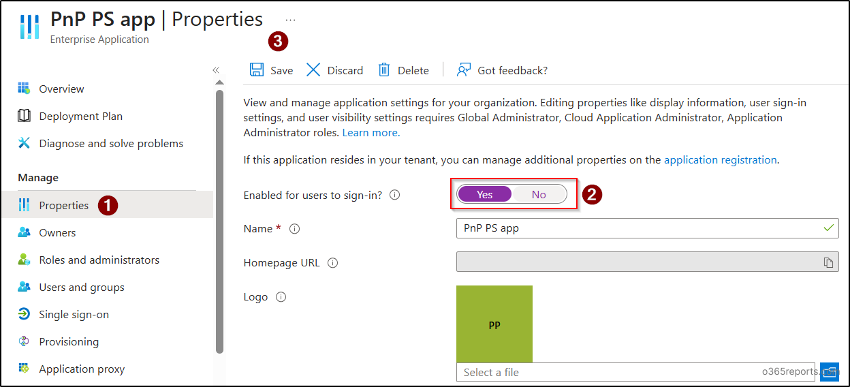Click the green PP logo thumbnail
Screen dimensions: 850x387
(494, 324)
